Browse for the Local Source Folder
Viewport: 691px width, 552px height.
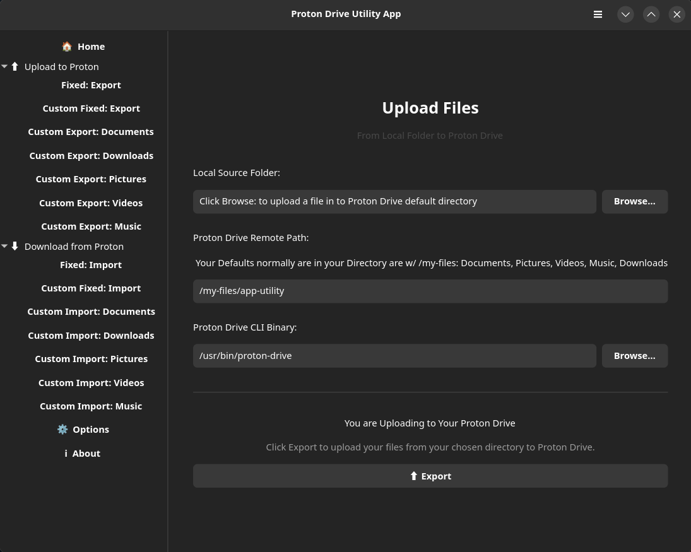click(635, 201)
